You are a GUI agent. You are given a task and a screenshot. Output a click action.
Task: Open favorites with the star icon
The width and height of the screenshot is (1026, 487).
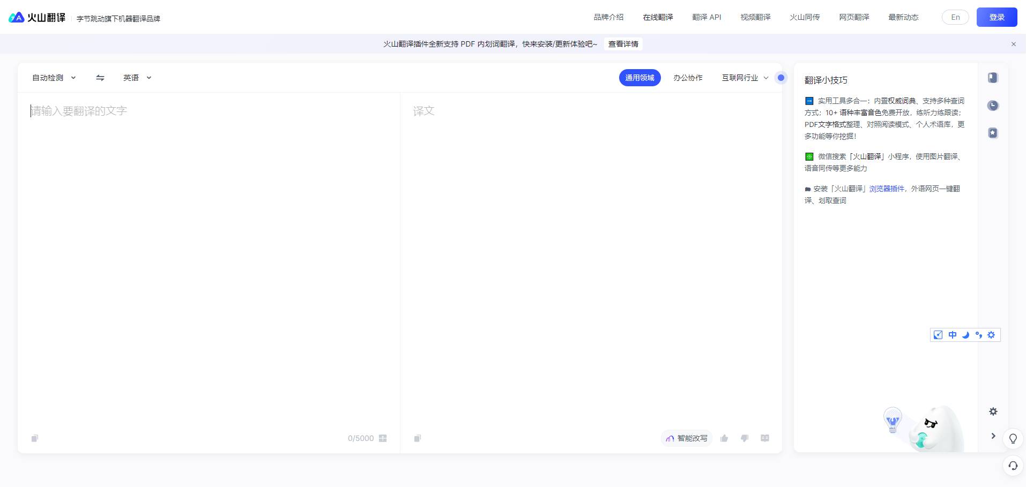(x=993, y=133)
